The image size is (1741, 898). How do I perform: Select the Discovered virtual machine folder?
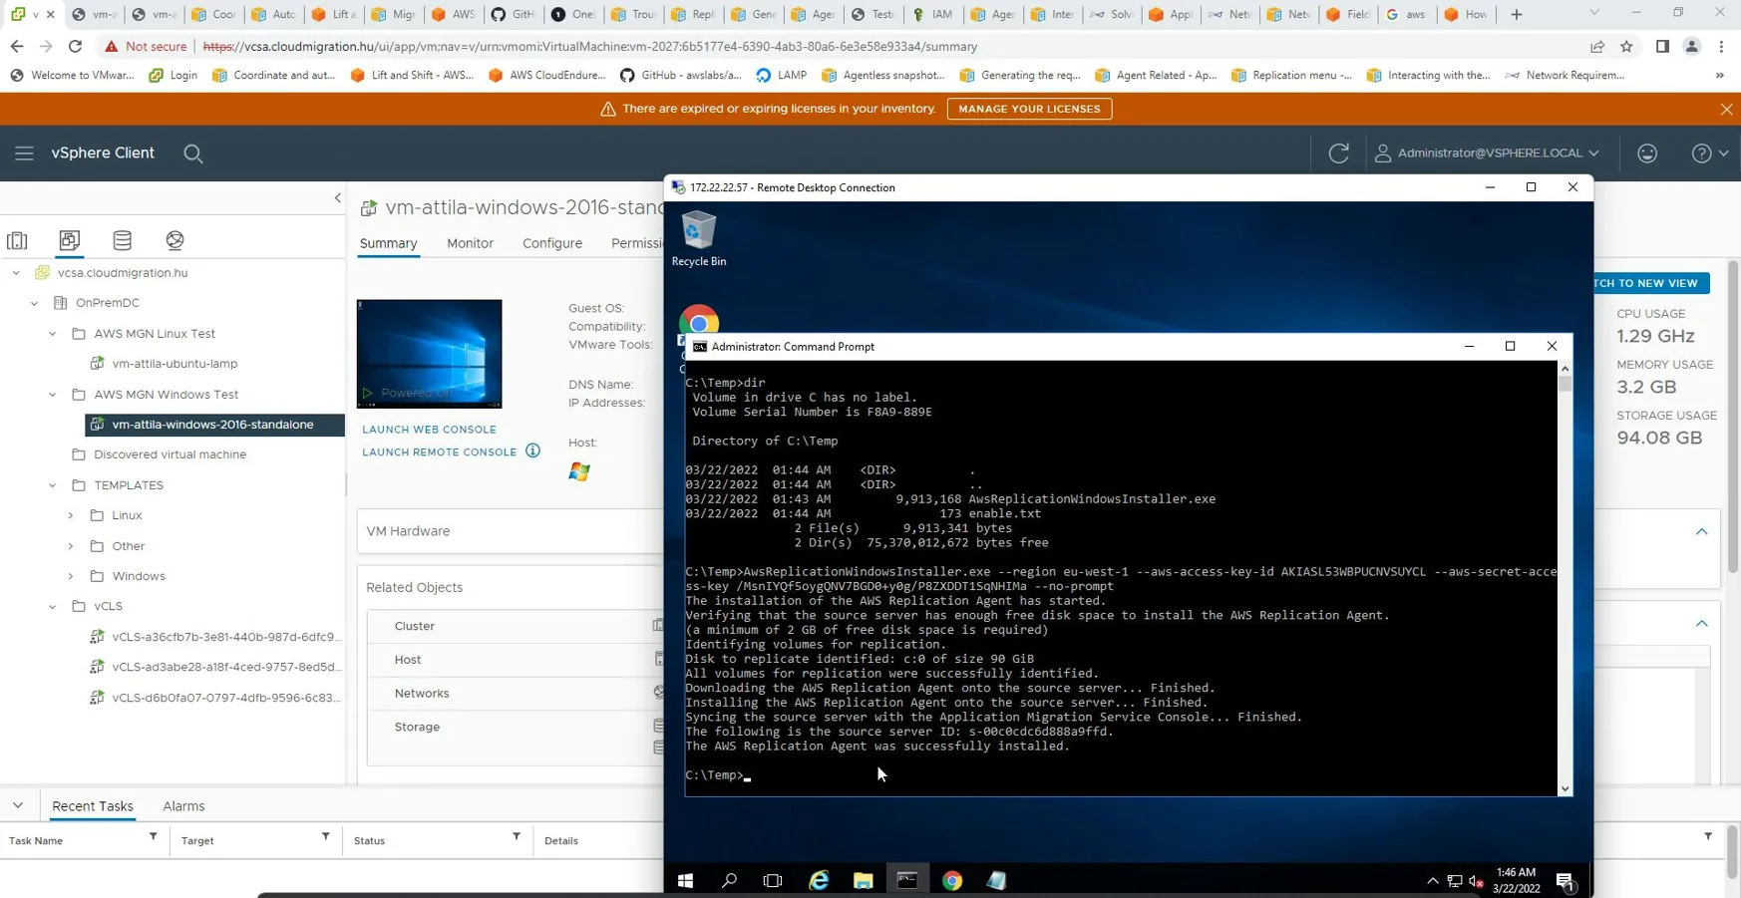170,454
